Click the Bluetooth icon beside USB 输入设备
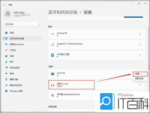The image size is (150, 113). click(x=52, y=55)
